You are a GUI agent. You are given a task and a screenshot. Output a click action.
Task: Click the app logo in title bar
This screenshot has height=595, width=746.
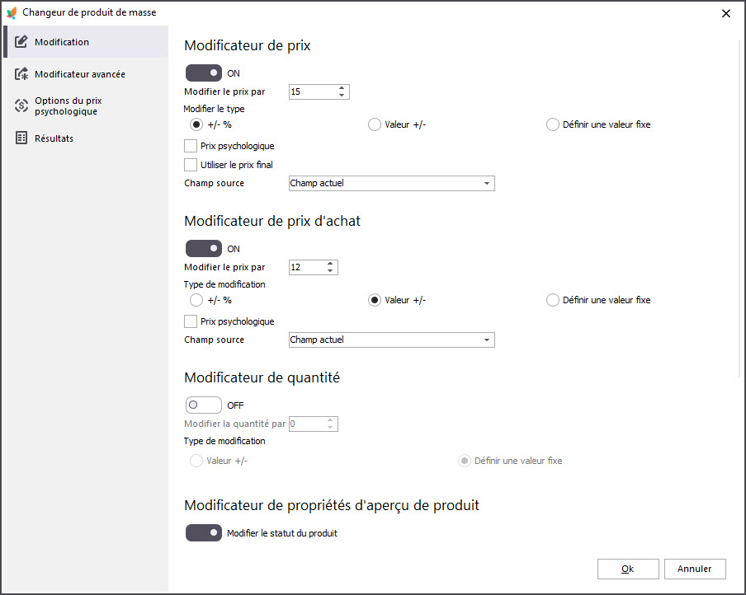[x=12, y=13]
